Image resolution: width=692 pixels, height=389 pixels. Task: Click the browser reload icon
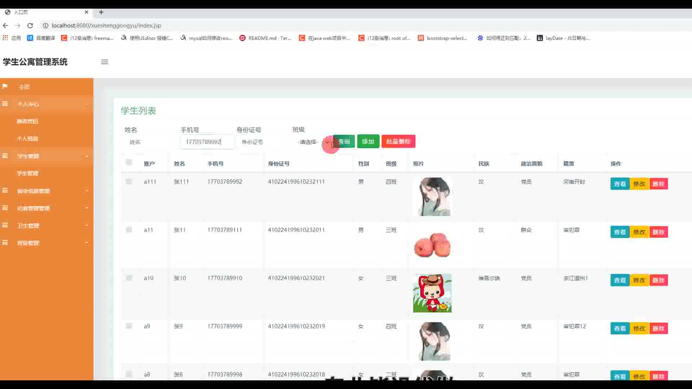[x=30, y=26]
